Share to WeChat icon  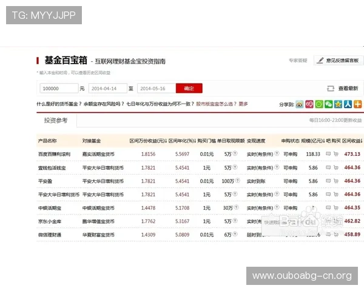(x=328, y=104)
